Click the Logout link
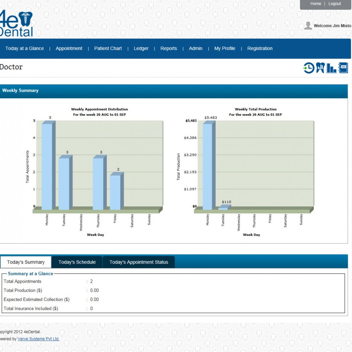The image size is (352, 352). point(334,4)
